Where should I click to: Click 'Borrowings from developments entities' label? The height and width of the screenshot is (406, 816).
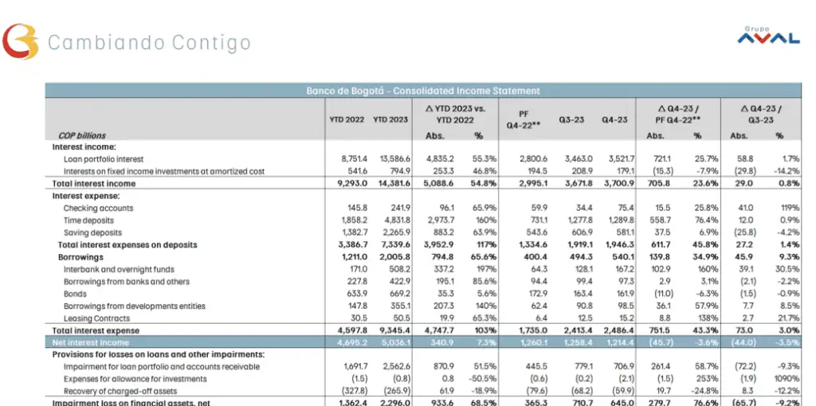pyautogui.click(x=134, y=306)
